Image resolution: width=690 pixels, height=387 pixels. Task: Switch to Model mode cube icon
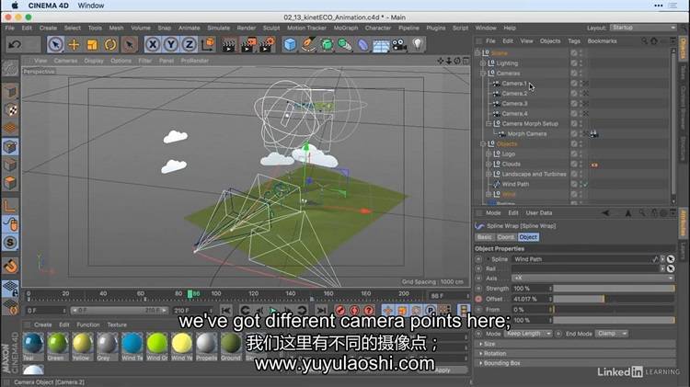point(10,92)
